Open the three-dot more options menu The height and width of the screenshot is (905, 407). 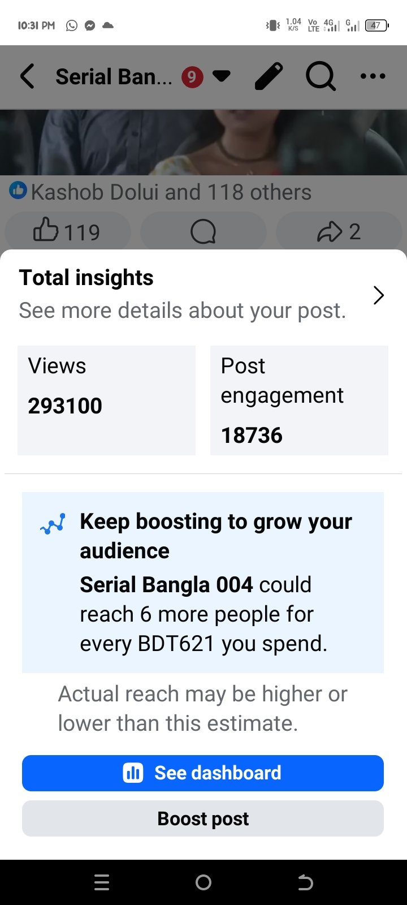tap(373, 76)
